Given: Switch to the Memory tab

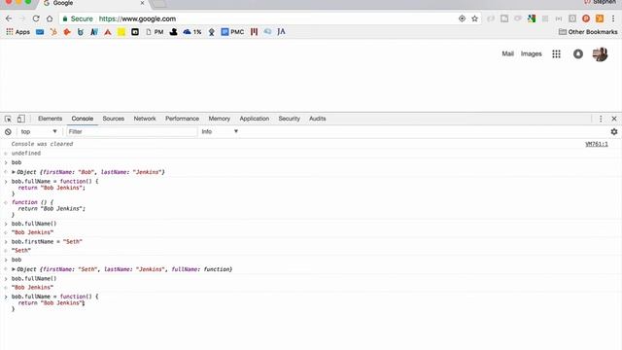Looking at the screenshot, I should 219,119.
